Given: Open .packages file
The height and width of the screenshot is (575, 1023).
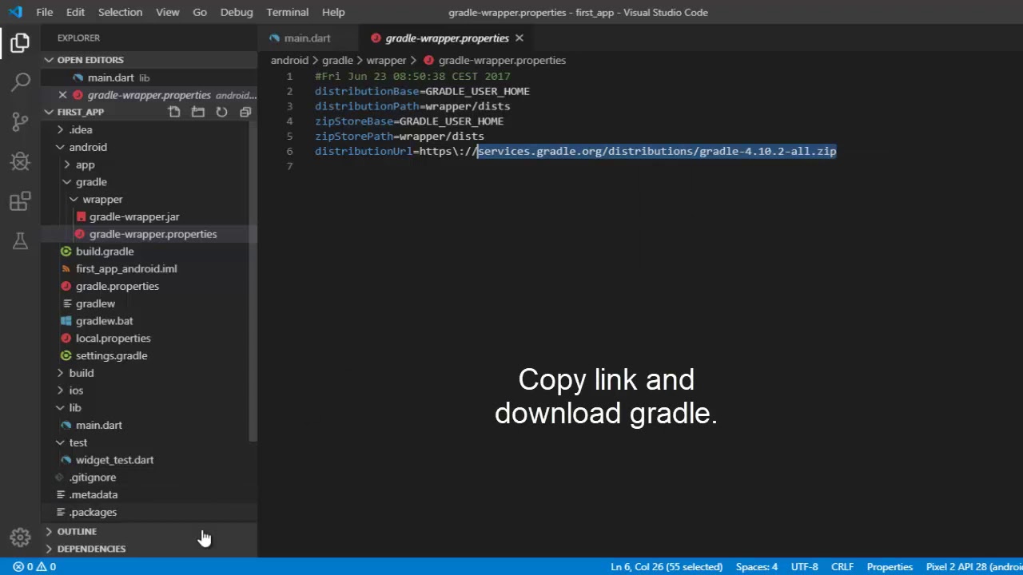Looking at the screenshot, I should 93,512.
